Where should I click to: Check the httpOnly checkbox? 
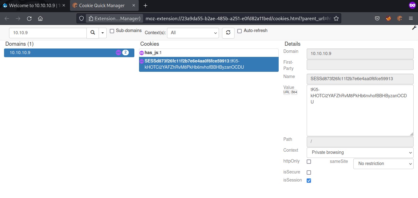tap(309, 162)
